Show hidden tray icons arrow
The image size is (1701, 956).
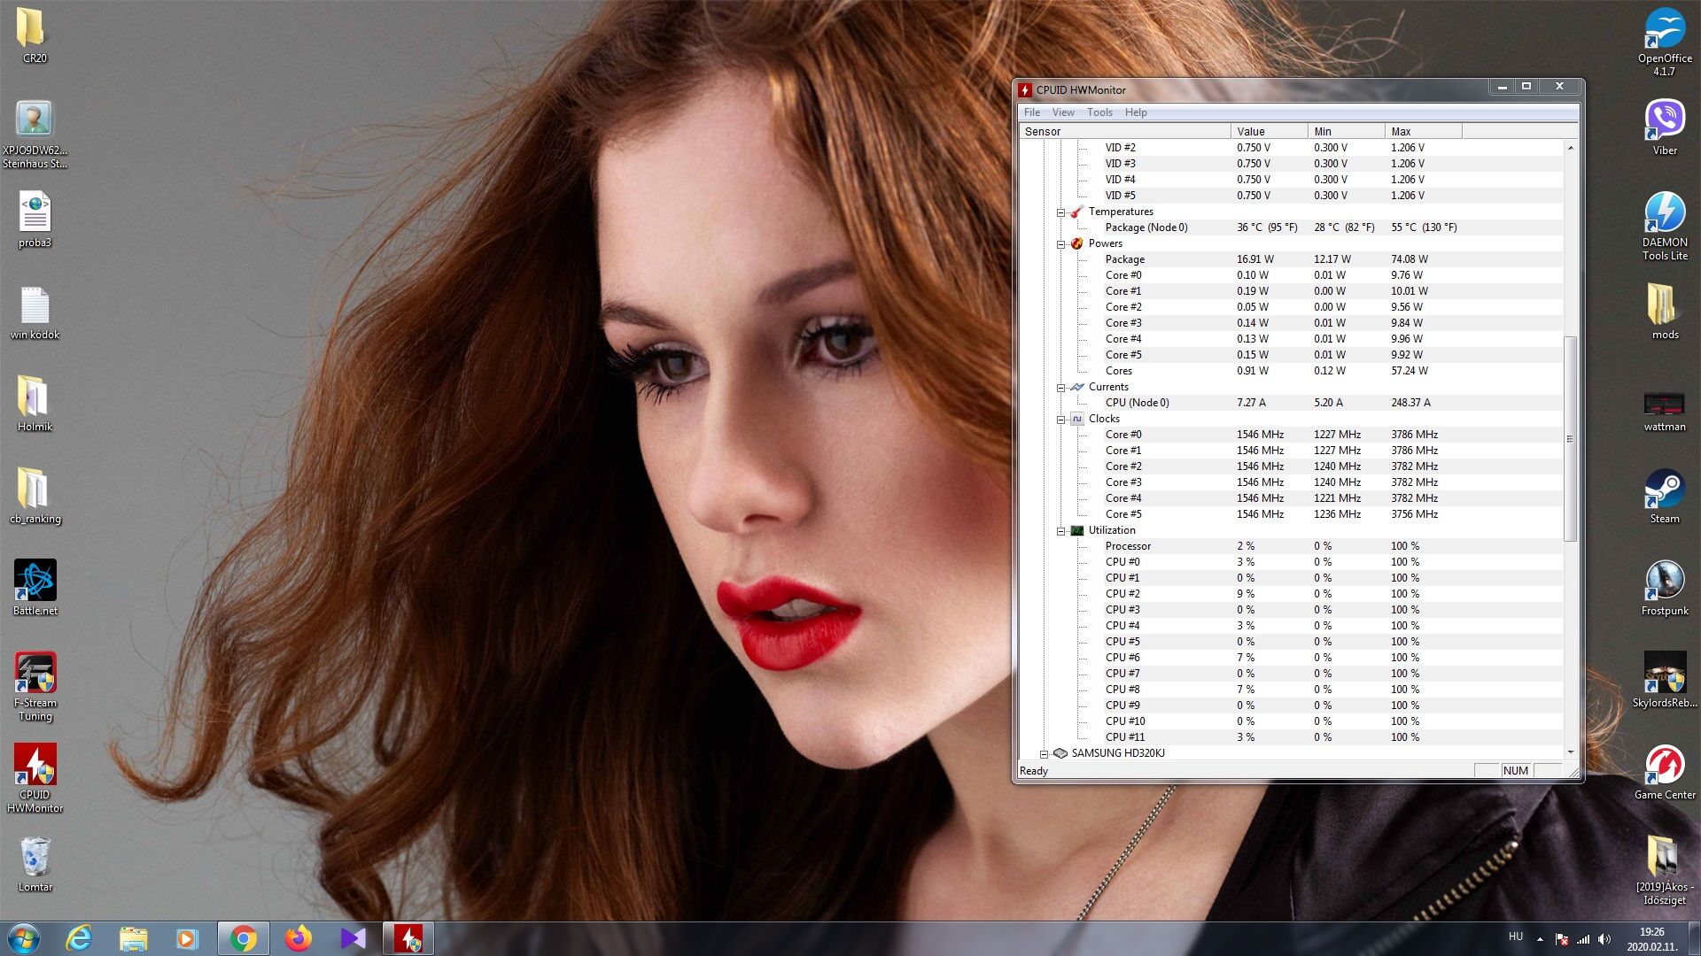pyautogui.click(x=1540, y=939)
